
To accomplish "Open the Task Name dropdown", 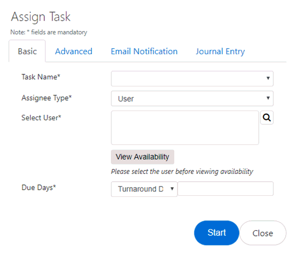I will pos(192,78).
